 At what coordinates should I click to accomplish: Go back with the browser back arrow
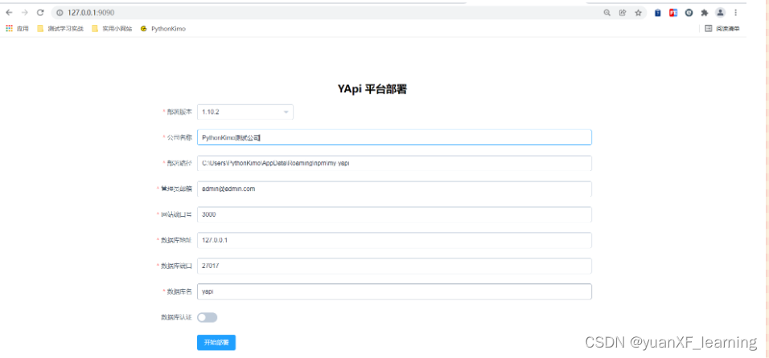[9, 13]
